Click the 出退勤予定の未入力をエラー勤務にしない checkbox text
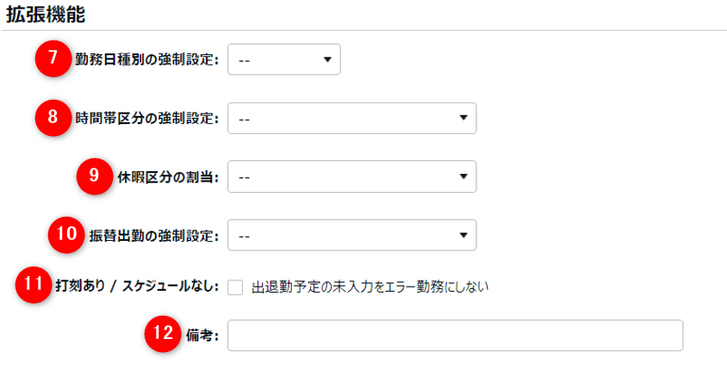Image resolution: width=727 pixels, height=370 pixels. (370, 287)
